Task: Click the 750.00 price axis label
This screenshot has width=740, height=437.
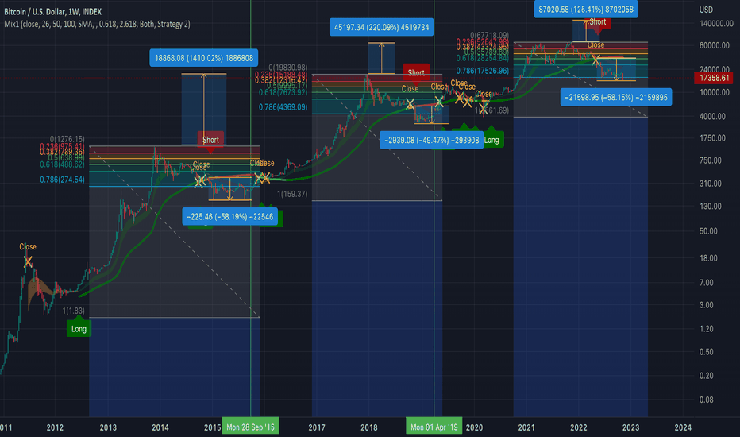Action: (x=711, y=160)
